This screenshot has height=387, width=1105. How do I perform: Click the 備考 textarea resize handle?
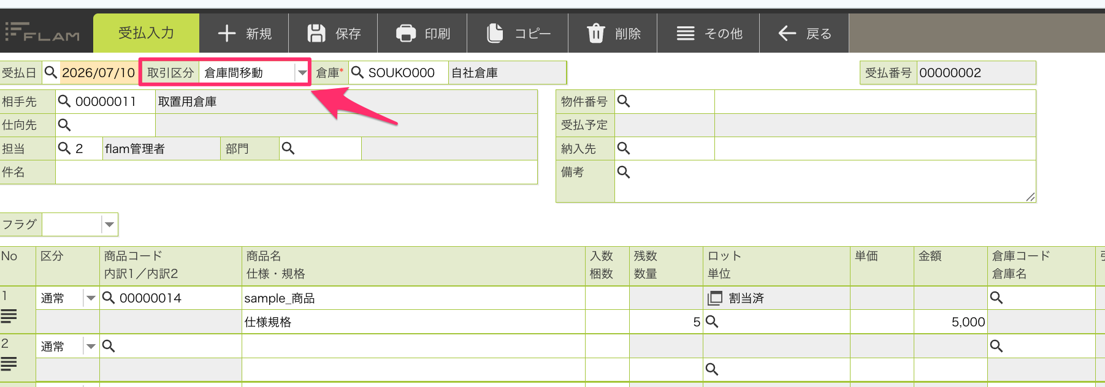(x=1030, y=197)
